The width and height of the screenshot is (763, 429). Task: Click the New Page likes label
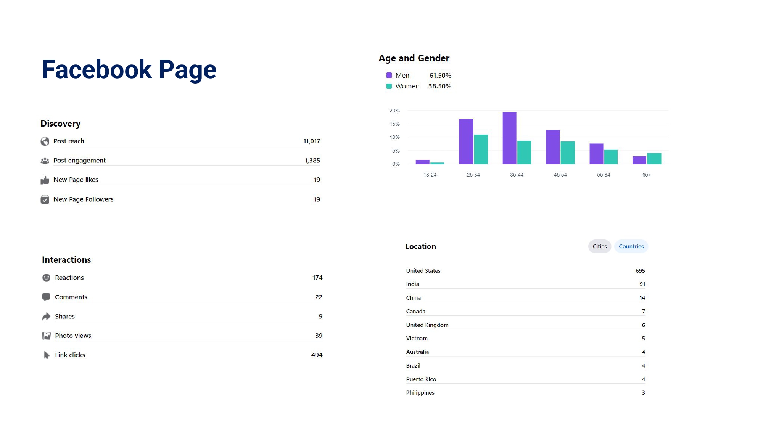tap(76, 180)
